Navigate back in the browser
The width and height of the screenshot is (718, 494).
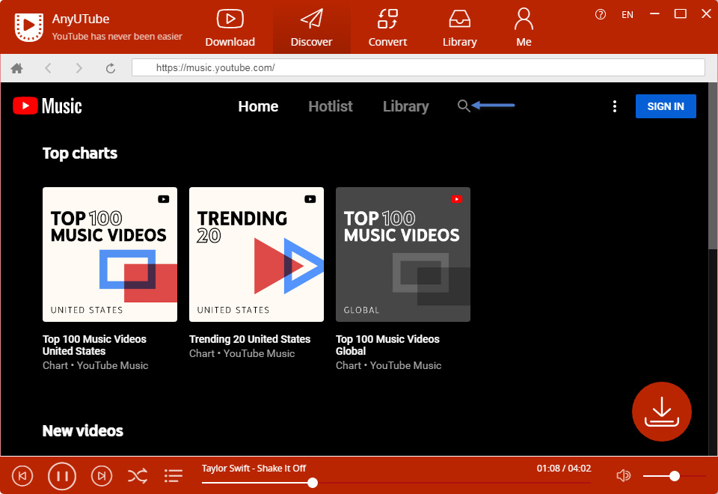click(x=48, y=68)
